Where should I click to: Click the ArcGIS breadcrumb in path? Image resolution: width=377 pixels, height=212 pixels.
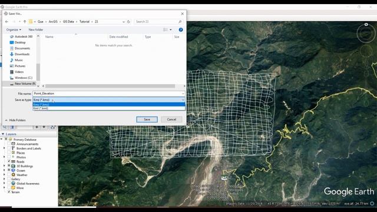[53, 22]
